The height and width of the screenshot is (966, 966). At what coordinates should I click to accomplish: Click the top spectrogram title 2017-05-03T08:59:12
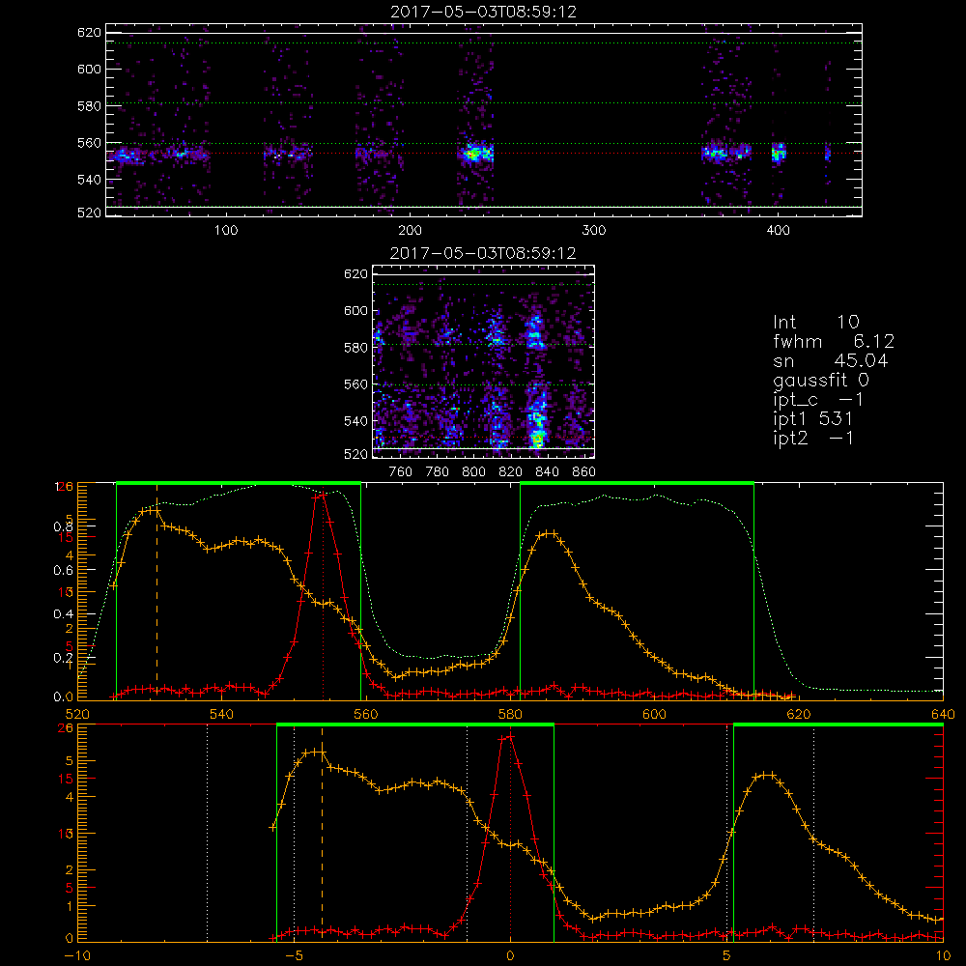(x=484, y=12)
